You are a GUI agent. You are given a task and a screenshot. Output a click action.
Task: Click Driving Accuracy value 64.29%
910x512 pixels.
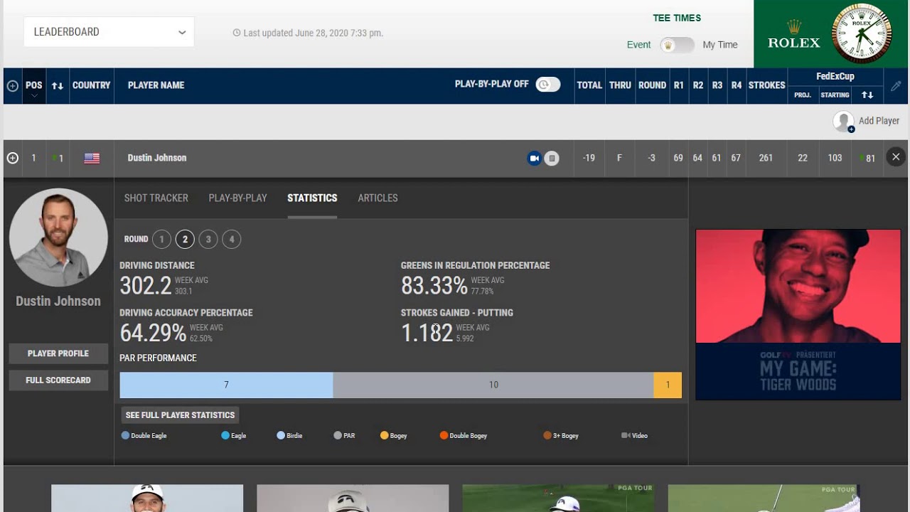point(153,332)
